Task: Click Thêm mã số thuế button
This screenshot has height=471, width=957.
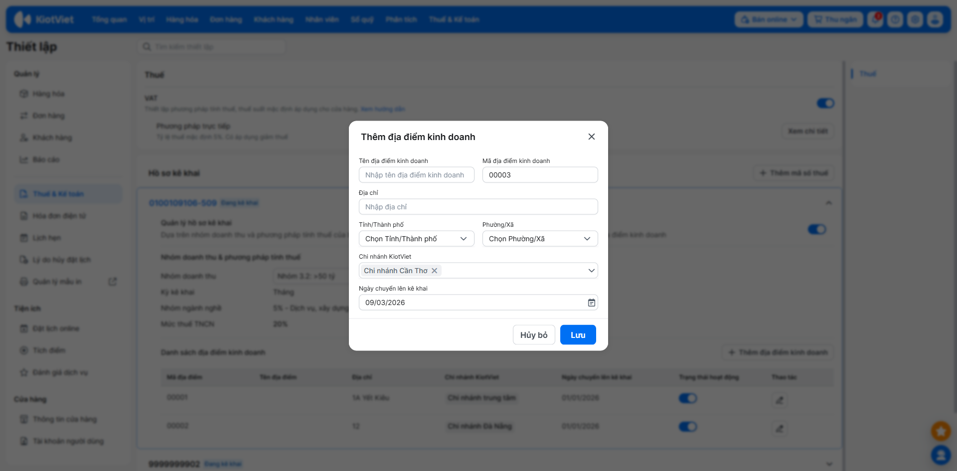Action: 794,173
